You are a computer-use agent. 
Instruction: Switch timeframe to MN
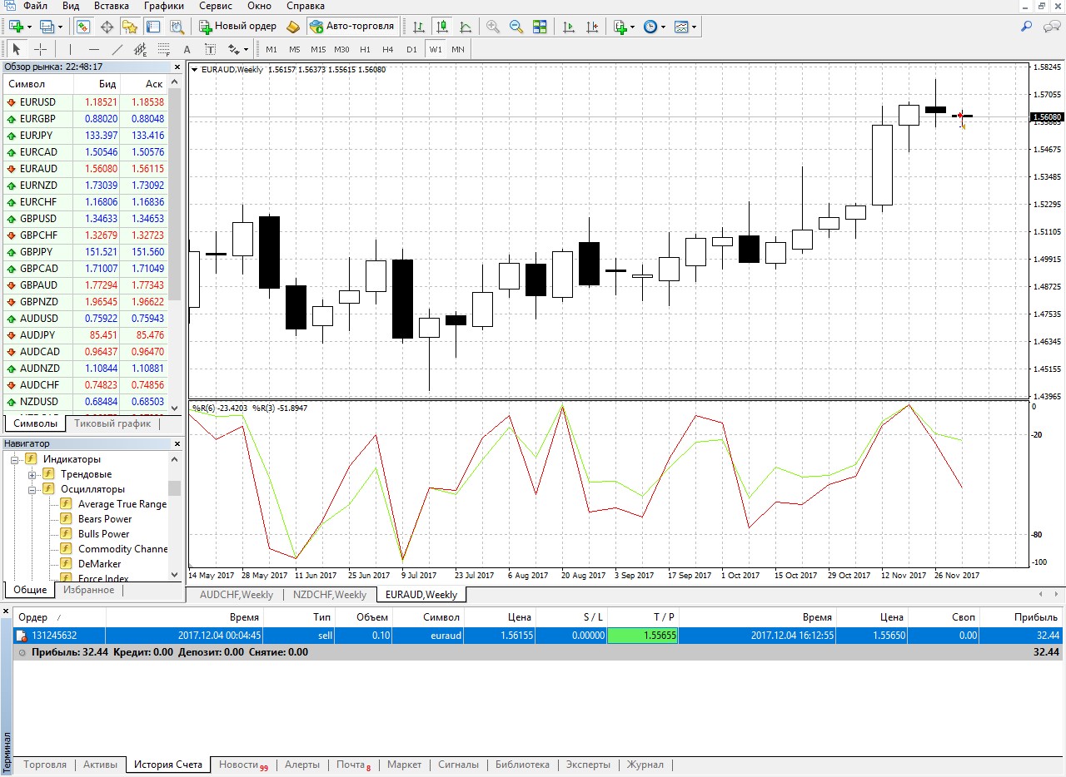point(458,49)
